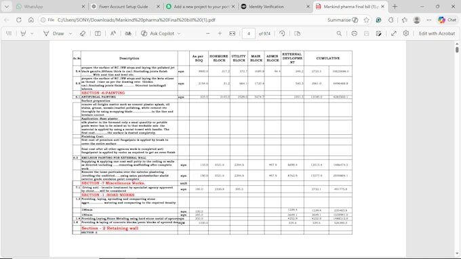Click the Section - 2 Retaining wall heading
The width and height of the screenshot is (461, 259).
pos(110,228)
